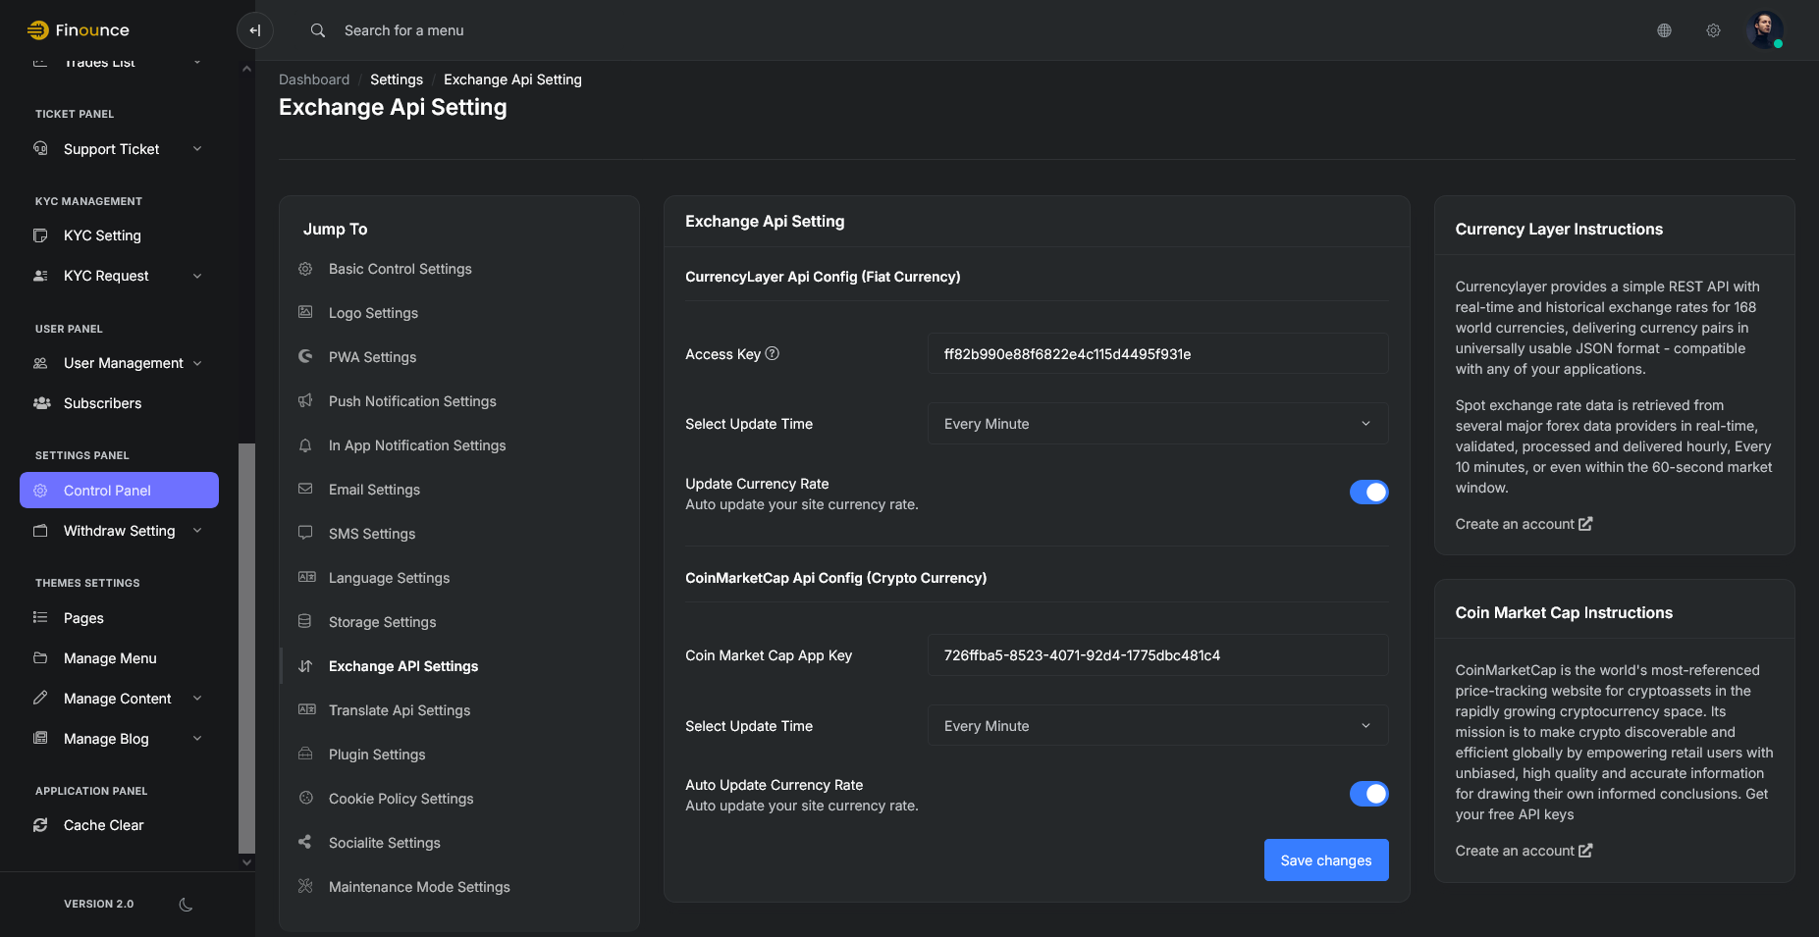Expand the Withdraw Setting submenu
Viewport: 1819px width, 937px height.
(197, 531)
